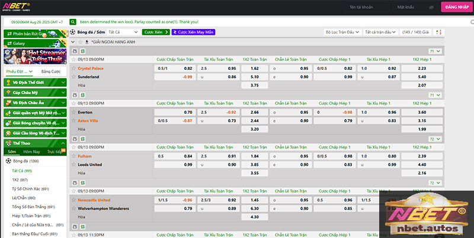This screenshot has height=238, width=474.
Task: Select the Bảng Cược tab
Action: [x=51, y=71]
